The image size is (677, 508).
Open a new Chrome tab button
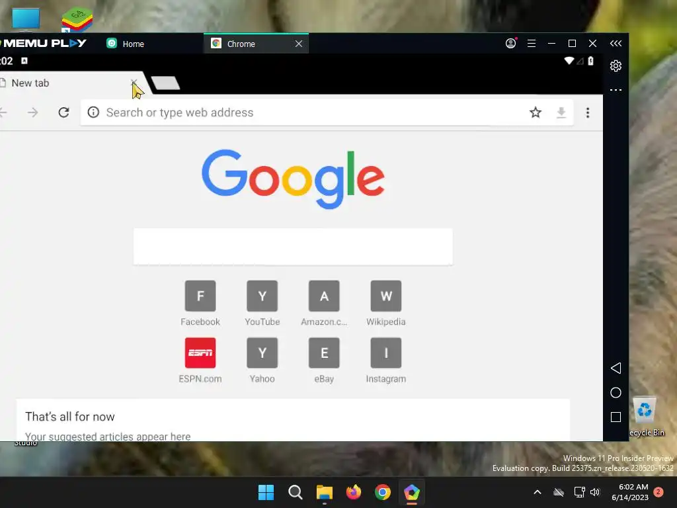165,83
